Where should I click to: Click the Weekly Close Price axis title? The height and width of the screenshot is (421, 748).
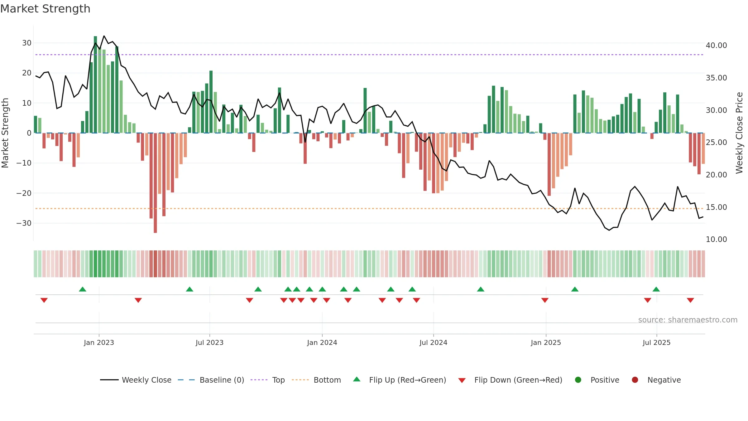tap(739, 133)
